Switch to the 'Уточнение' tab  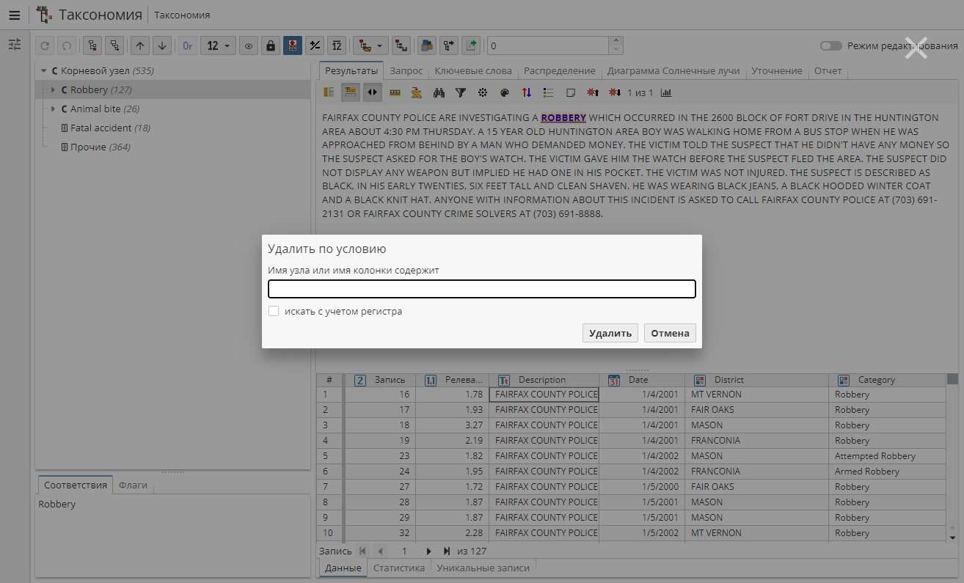(x=777, y=71)
